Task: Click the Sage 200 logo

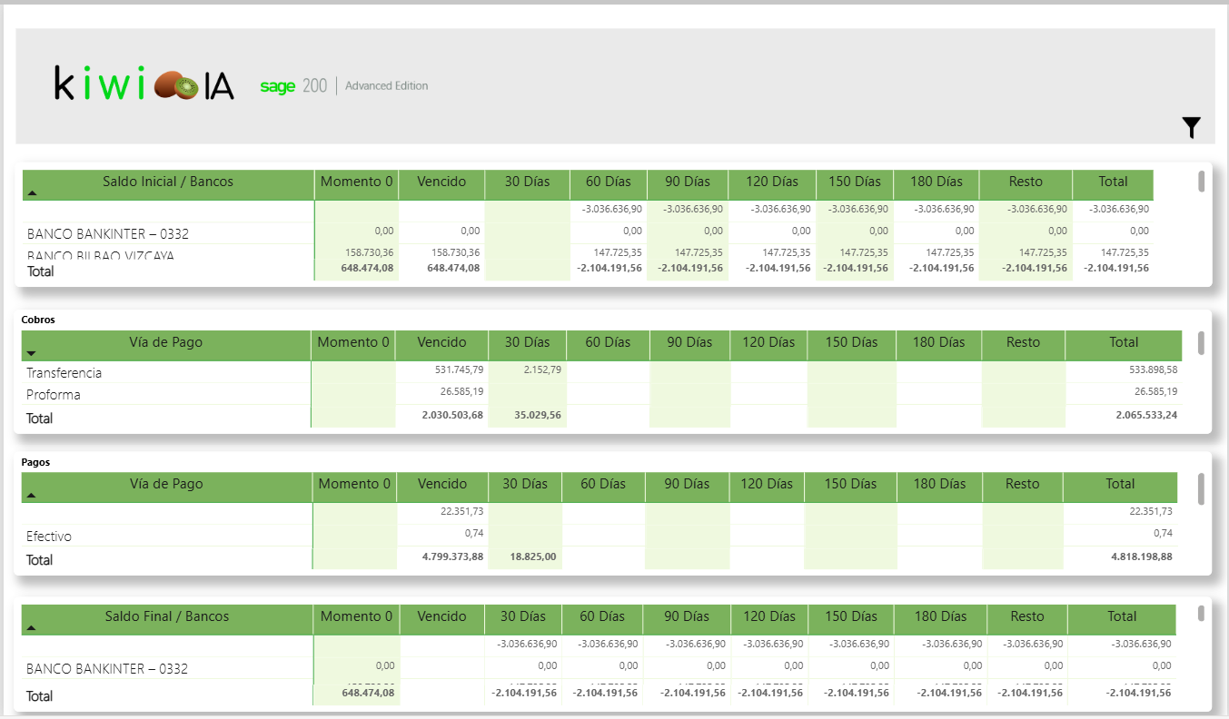Action: (292, 86)
